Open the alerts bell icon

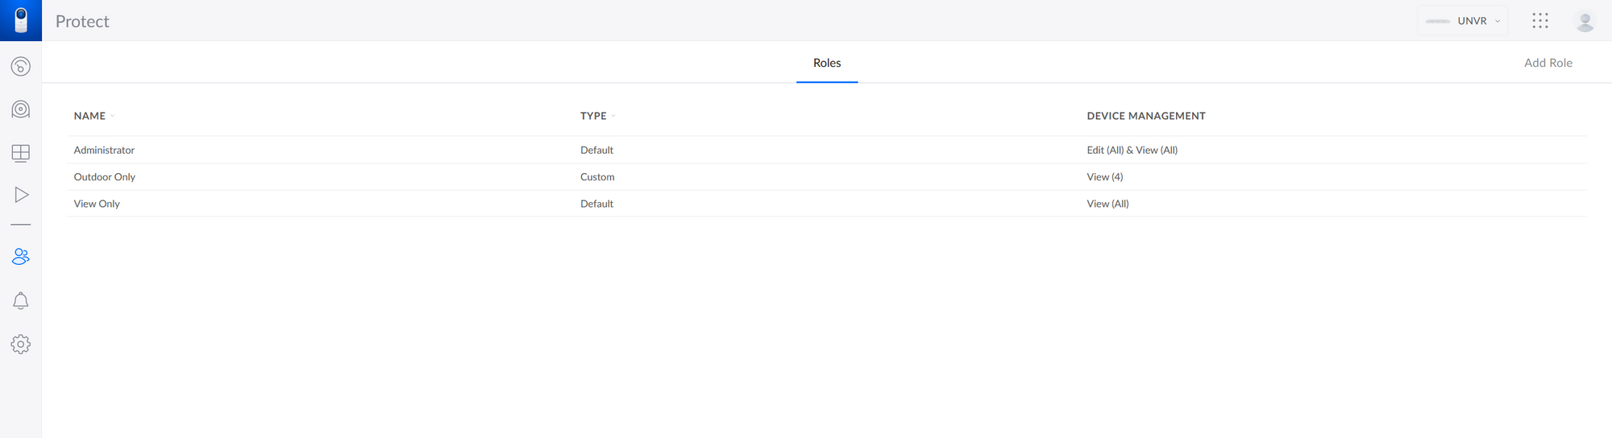tap(21, 300)
